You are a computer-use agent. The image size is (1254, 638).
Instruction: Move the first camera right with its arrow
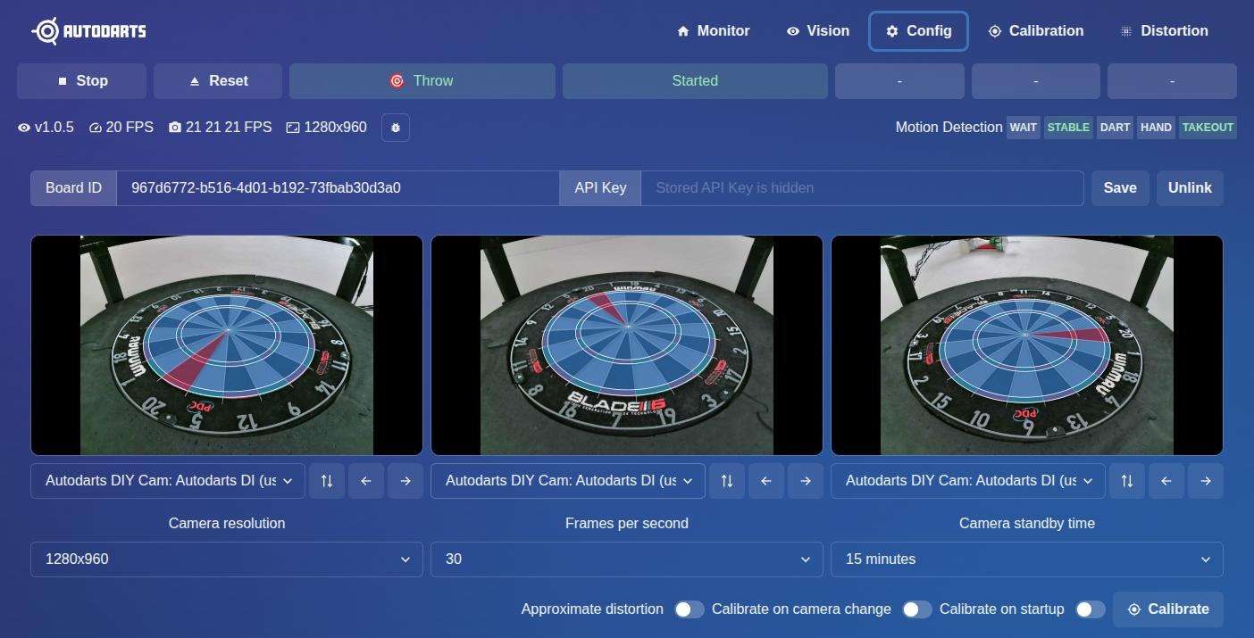[x=405, y=481]
